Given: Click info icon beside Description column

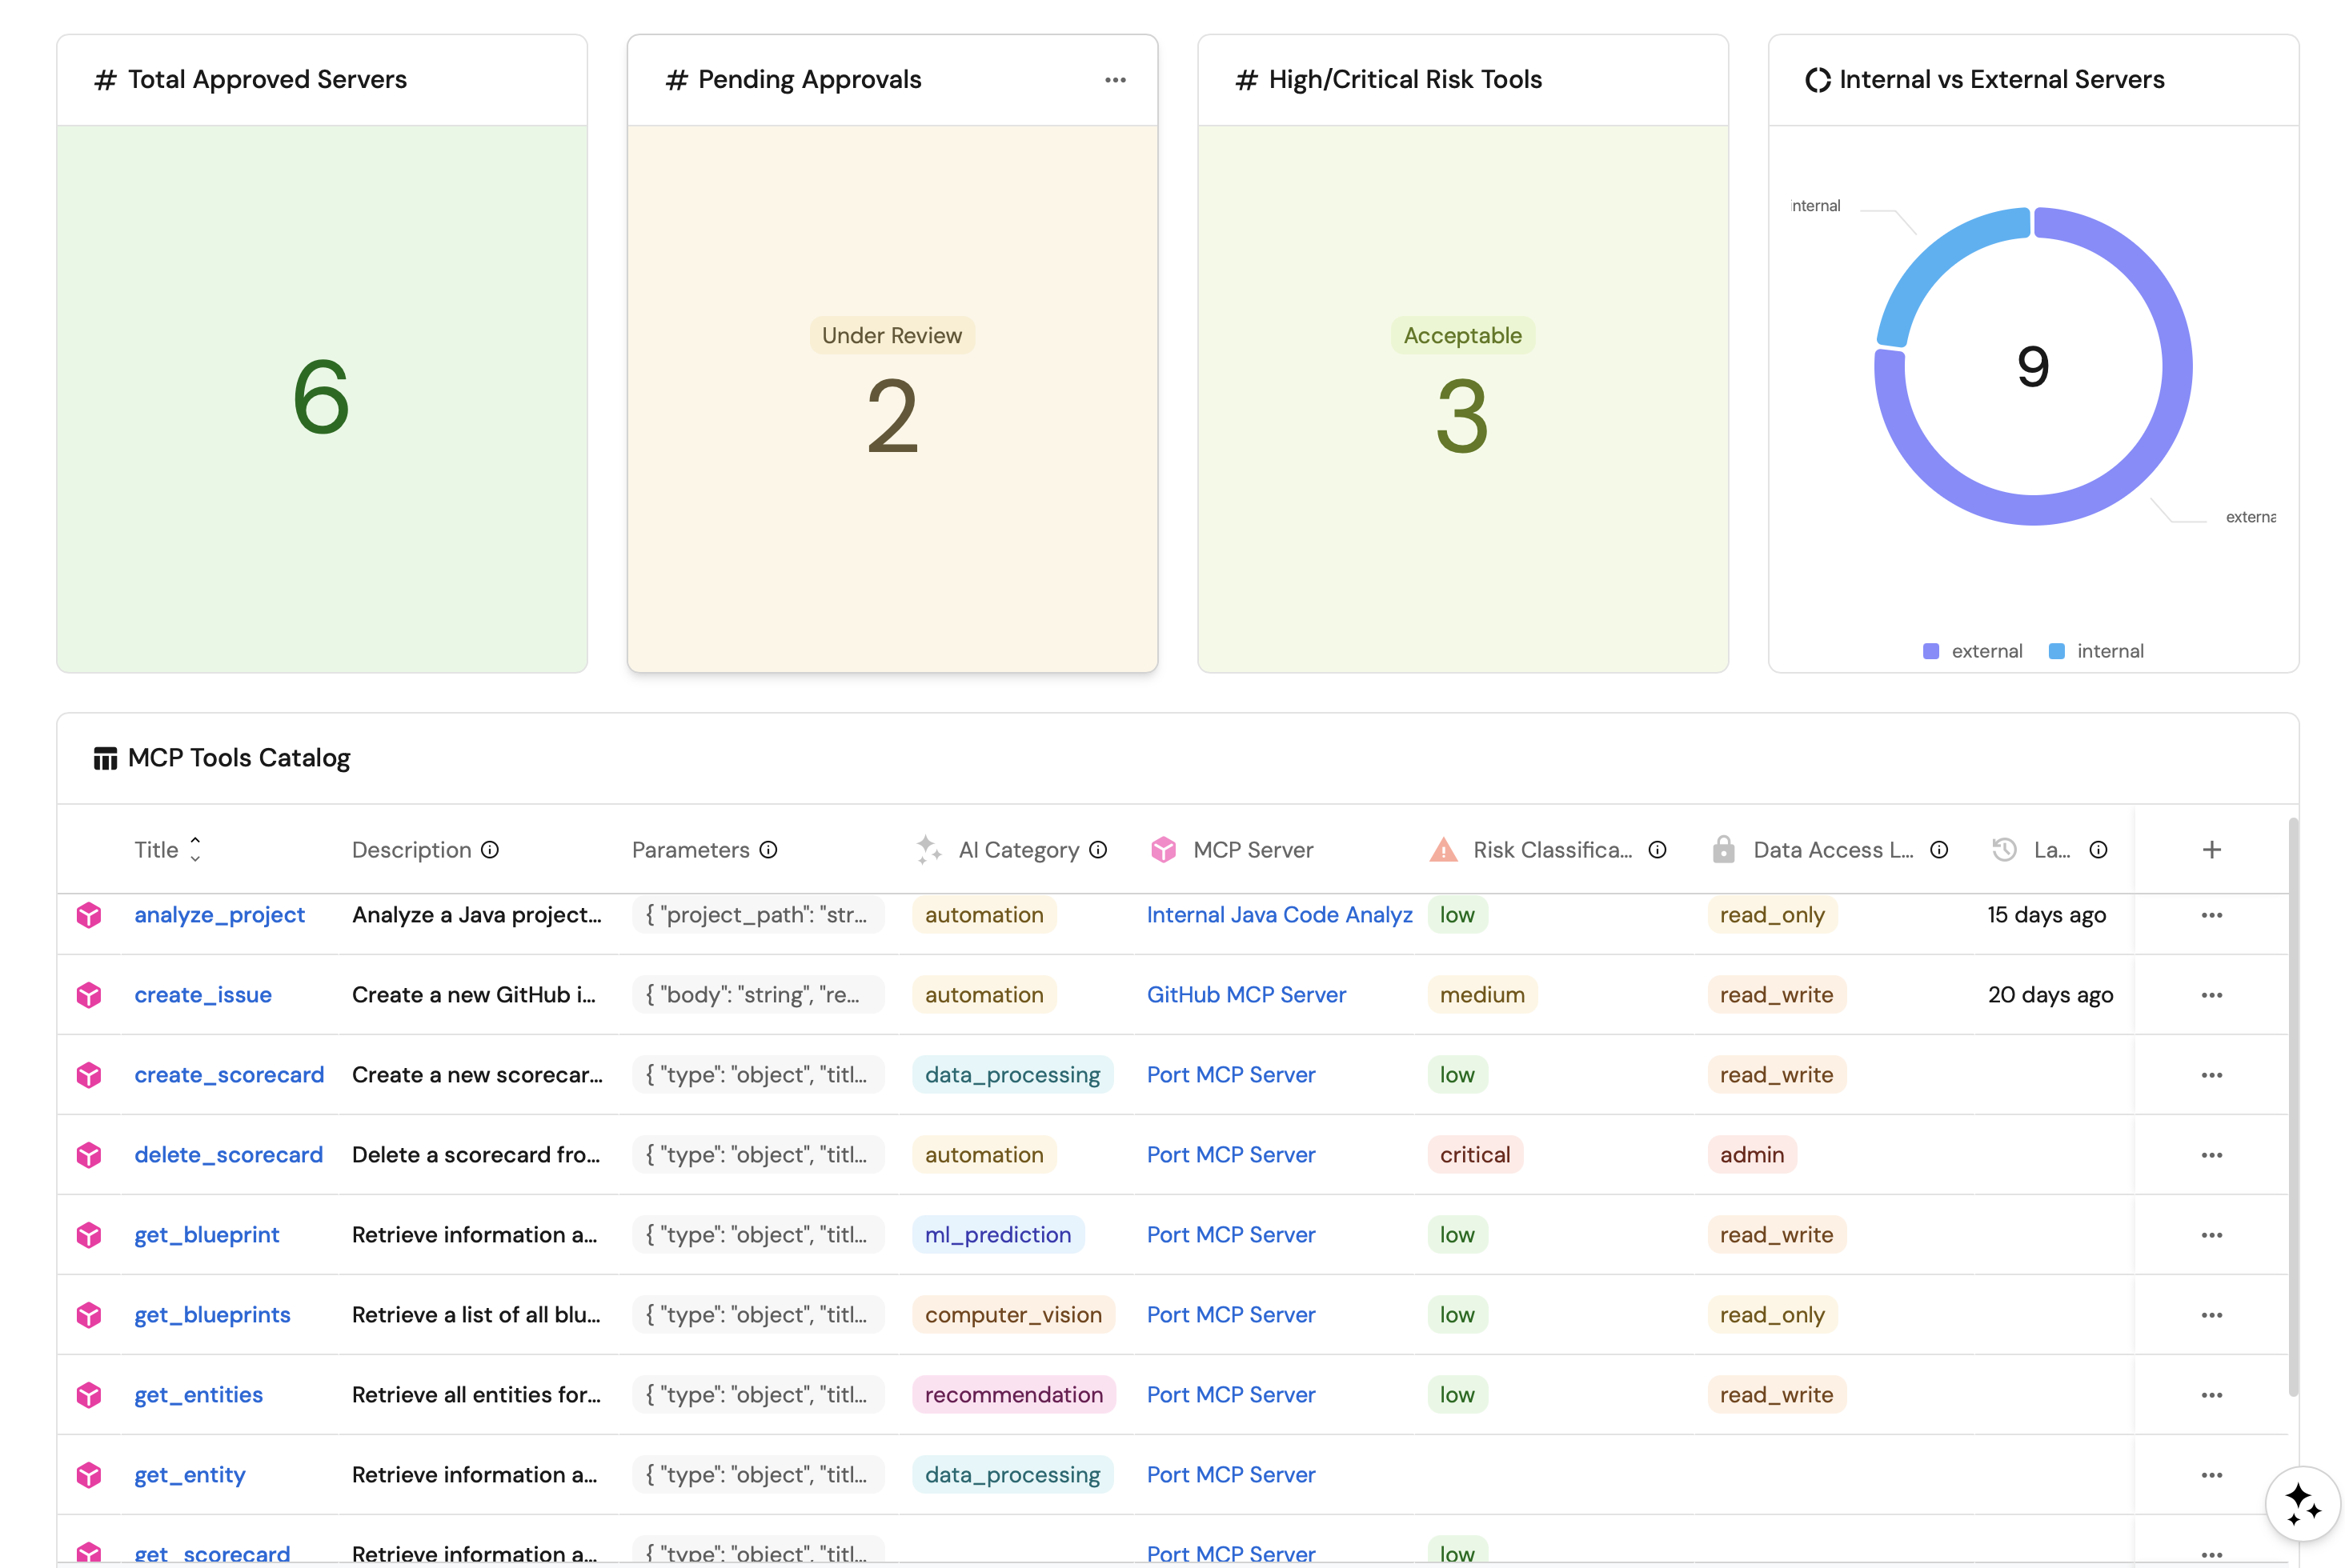Looking at the screenshot, I should pos(490,849).
